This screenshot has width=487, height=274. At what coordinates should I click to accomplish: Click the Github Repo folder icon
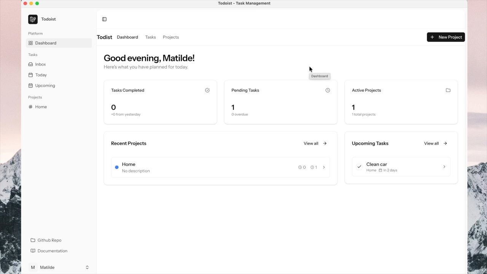33,240
